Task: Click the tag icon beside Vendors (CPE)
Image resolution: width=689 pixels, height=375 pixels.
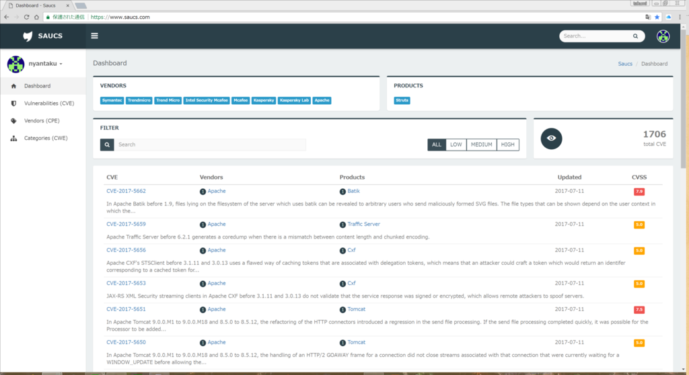Action: pyautogui.click(x=13, y=121)
